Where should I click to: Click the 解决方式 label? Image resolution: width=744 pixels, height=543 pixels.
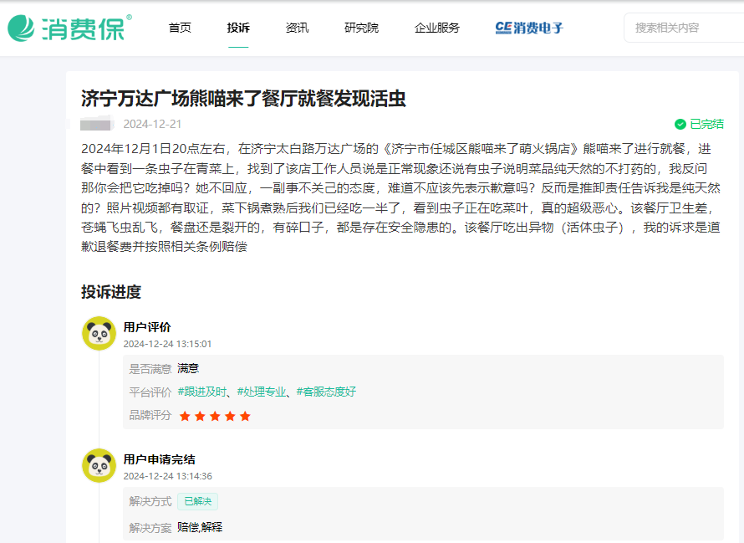tap(150, 501)
